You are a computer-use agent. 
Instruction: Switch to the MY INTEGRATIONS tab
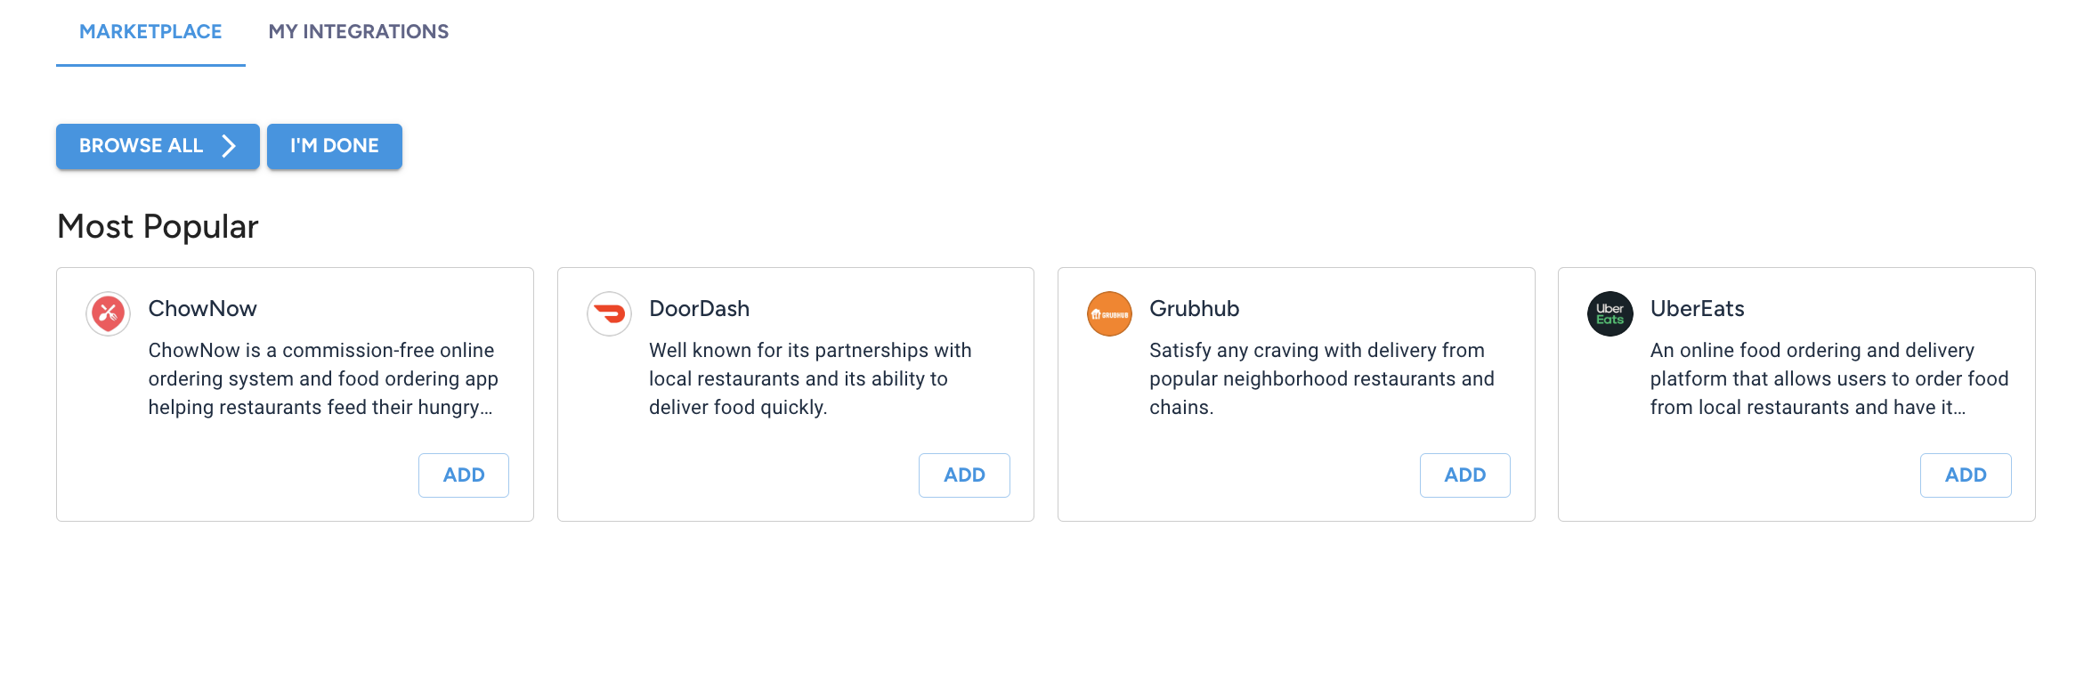[x=359, y=32]
